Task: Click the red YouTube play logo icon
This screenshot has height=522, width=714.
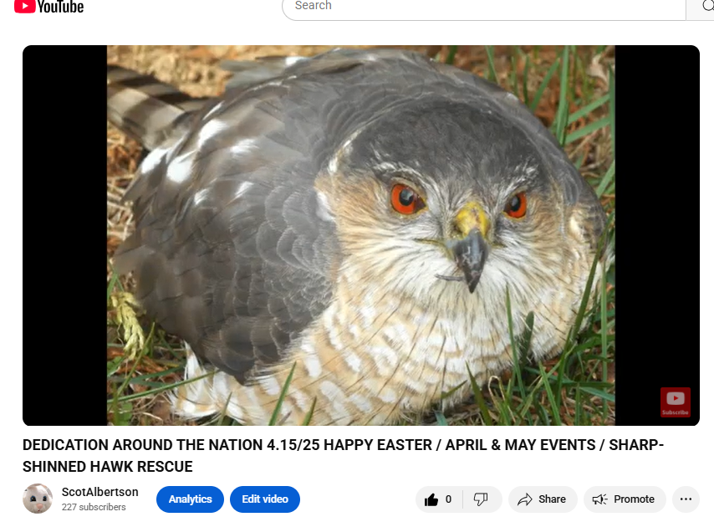Action: (x=24, y=6)
